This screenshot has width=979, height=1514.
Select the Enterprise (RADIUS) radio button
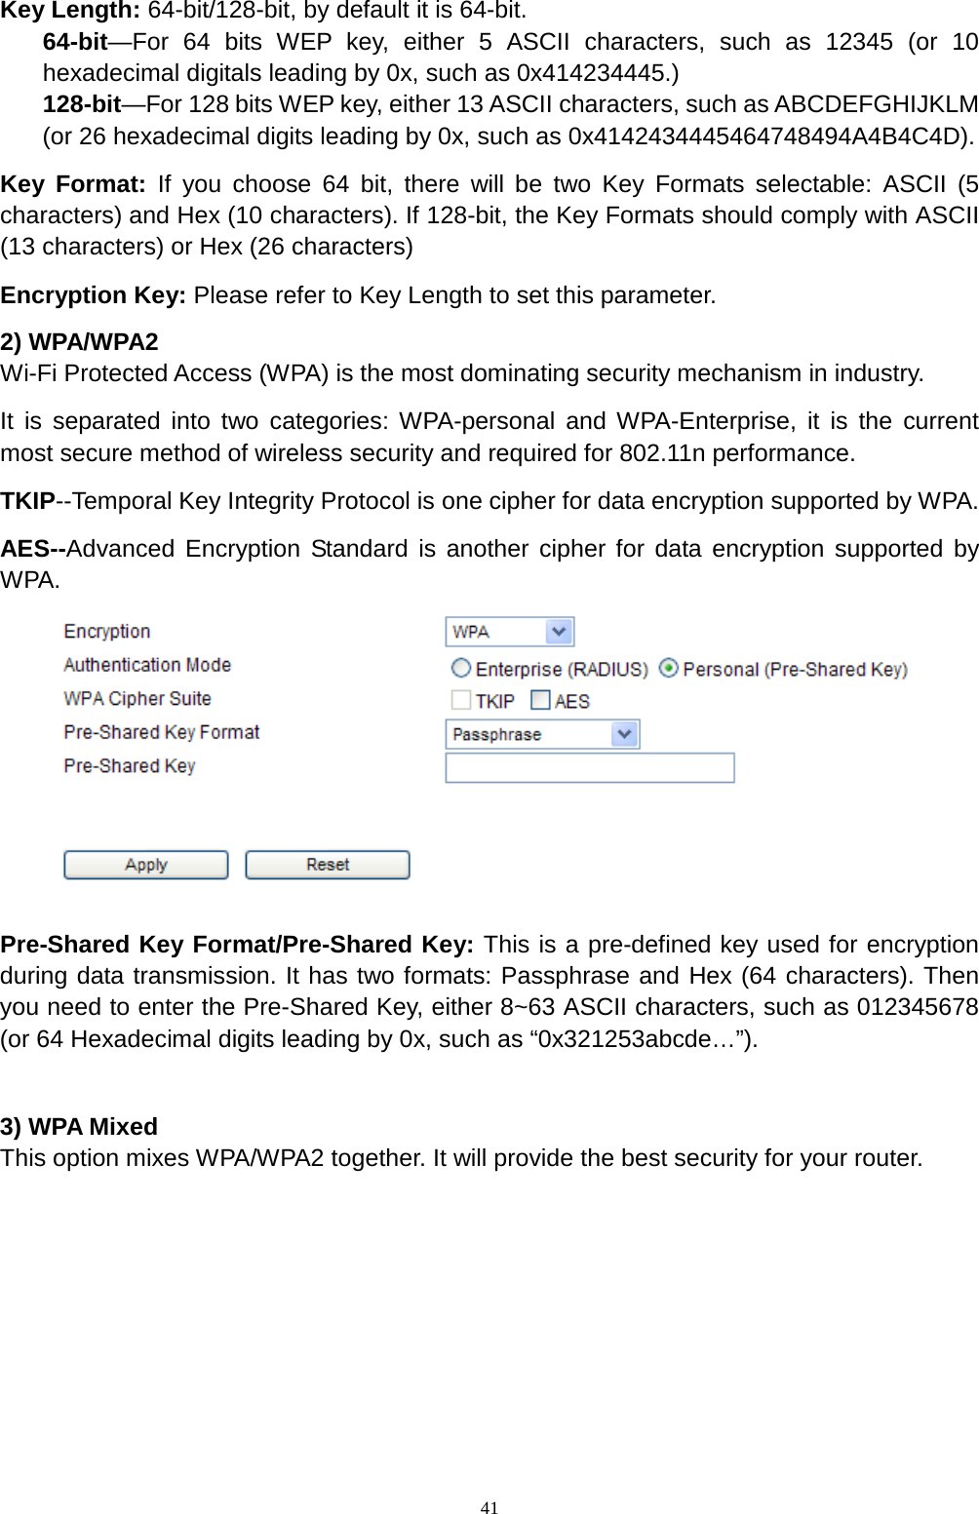[461, 668]
